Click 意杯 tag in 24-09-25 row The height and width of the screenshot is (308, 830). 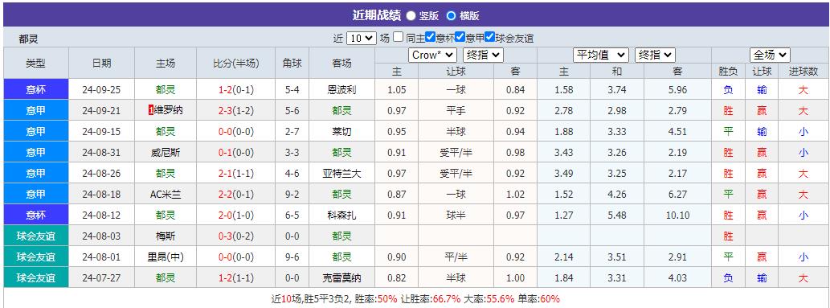point(36,90)
